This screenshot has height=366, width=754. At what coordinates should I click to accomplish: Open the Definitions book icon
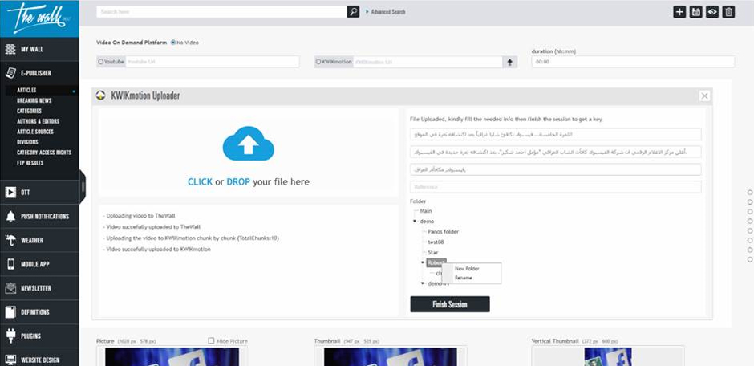(10, 312)
